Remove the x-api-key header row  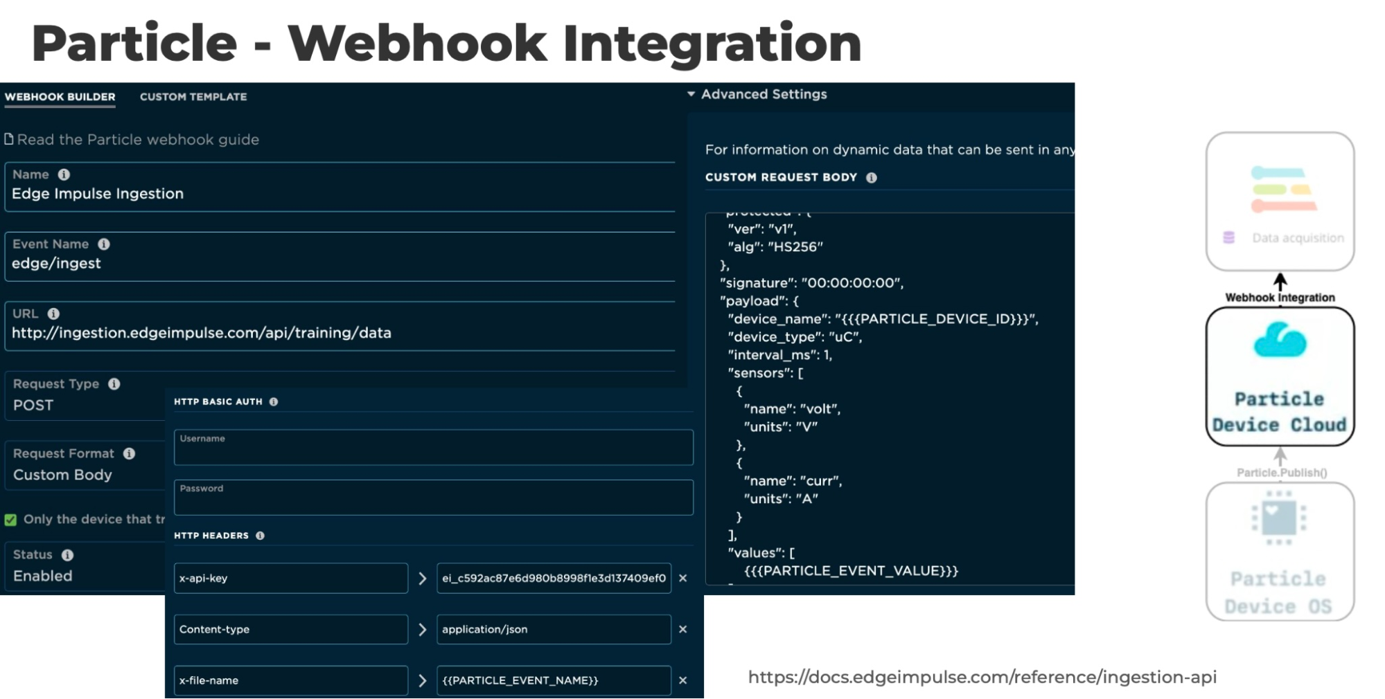(x=683, y=579)
